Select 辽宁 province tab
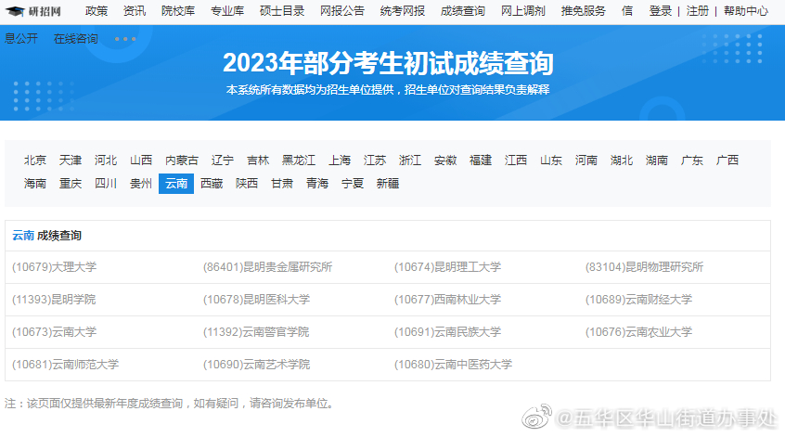This screenshot has width=785, height=437. point(223,161)
